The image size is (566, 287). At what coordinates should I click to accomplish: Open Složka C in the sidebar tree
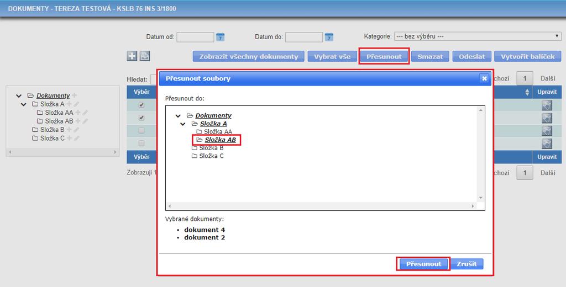52,138
